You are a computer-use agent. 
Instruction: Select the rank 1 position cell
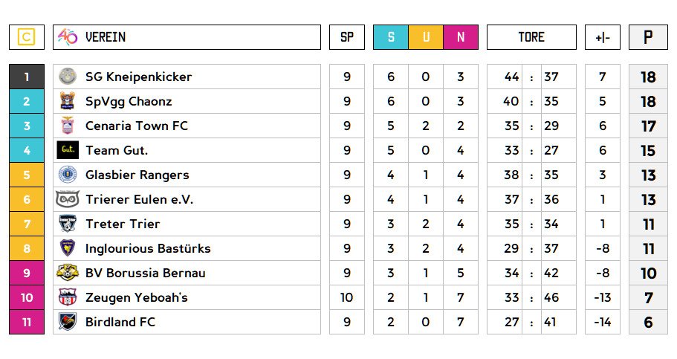(x=27, y=77)
